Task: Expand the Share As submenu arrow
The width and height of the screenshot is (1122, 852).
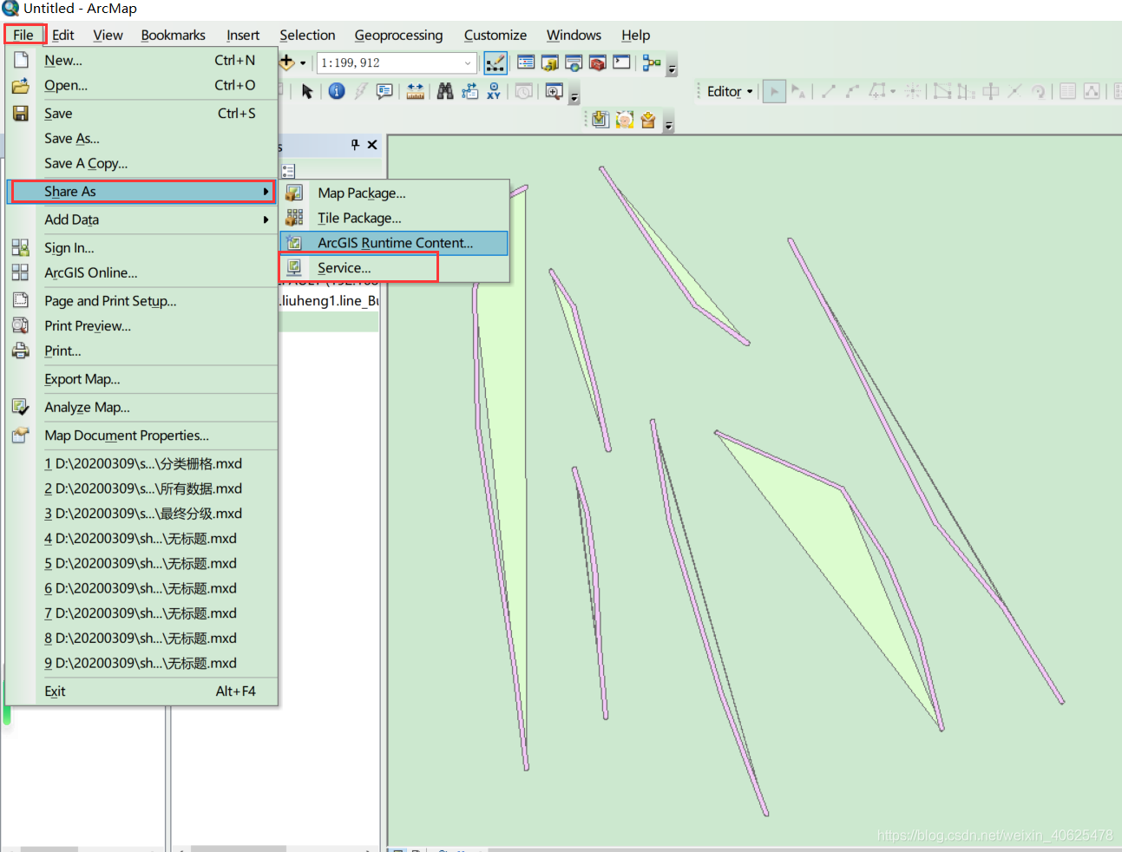Action: (x=266, y=192)
